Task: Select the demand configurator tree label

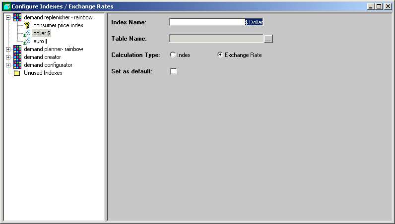Action: tap(48, 65)
